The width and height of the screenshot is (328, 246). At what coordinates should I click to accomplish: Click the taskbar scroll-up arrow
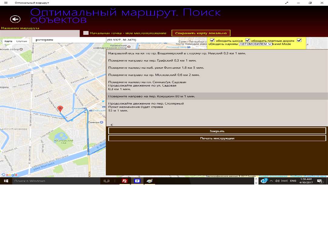pyautogui.click(x=256, y=179)
